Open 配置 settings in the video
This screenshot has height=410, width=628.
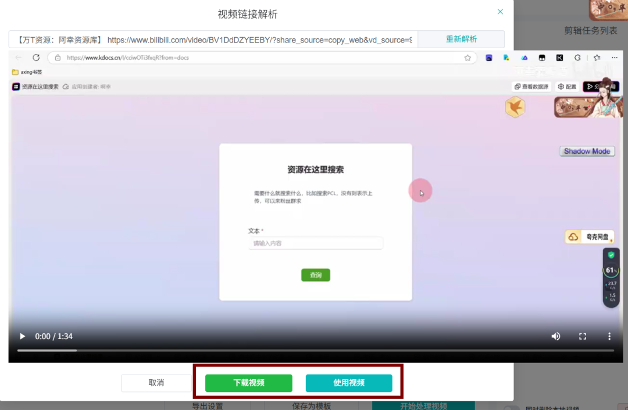[567, 87]
